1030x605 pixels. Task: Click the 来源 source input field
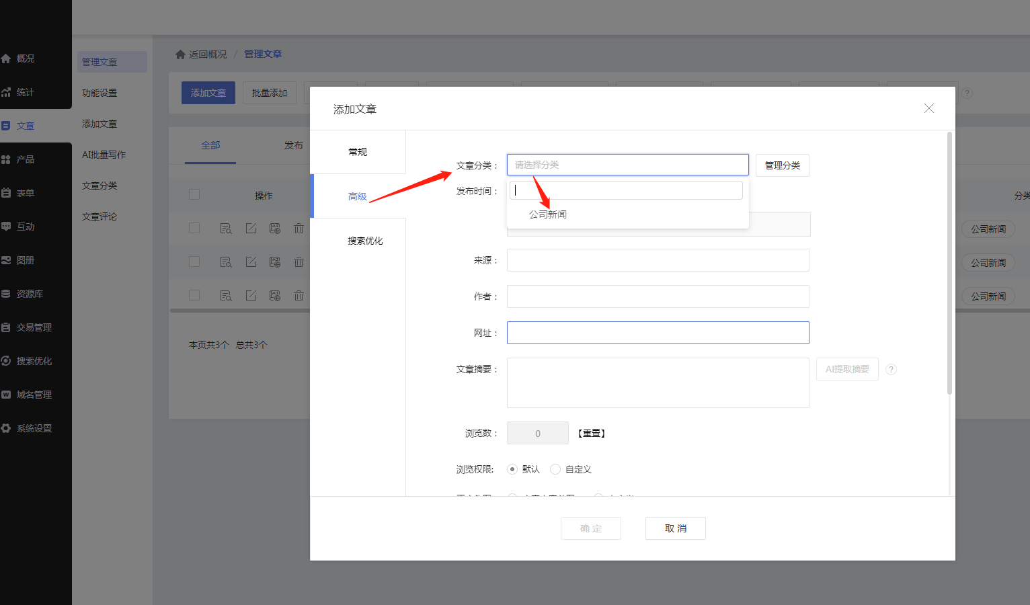point(658,260)
